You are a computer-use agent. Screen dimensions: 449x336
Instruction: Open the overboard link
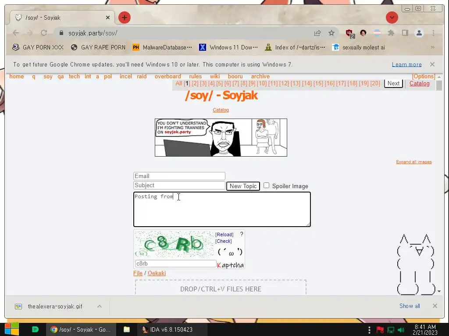pos(168,76)
